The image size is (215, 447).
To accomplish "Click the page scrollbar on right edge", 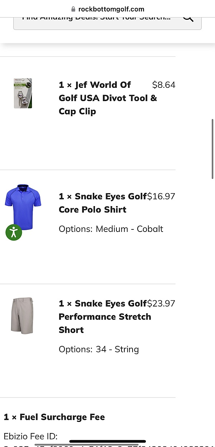I will (x=213, y=149).
